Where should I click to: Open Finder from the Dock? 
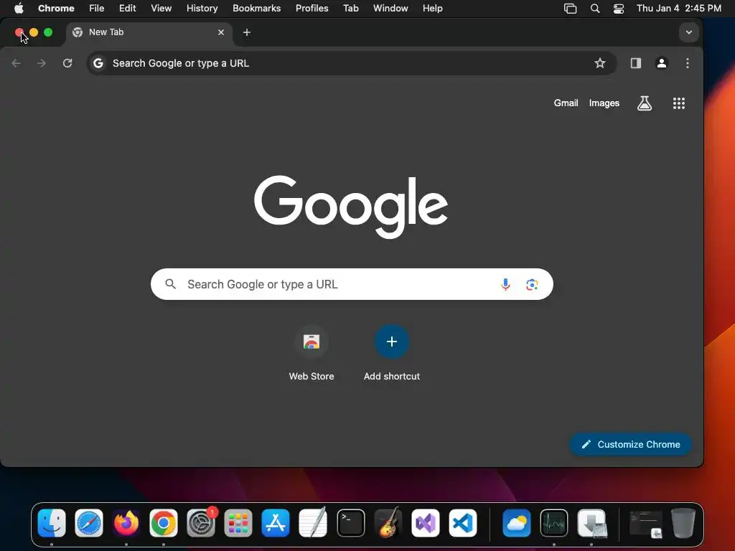click(x=52, y=523)
